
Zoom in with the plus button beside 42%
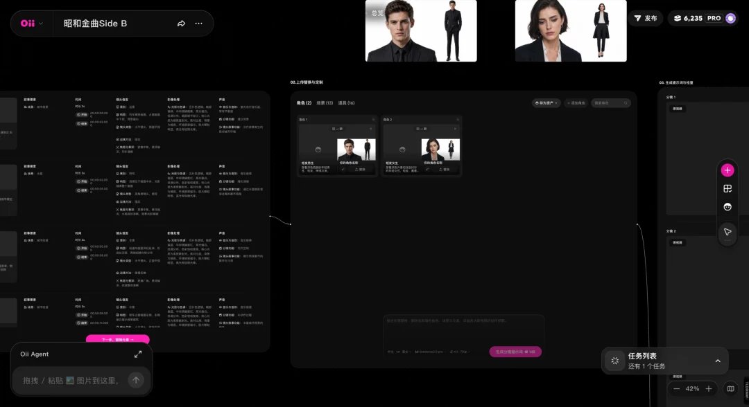tap(709, 389)
